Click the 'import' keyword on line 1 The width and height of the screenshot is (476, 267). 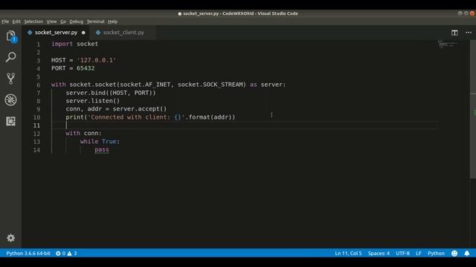[62, 44]
